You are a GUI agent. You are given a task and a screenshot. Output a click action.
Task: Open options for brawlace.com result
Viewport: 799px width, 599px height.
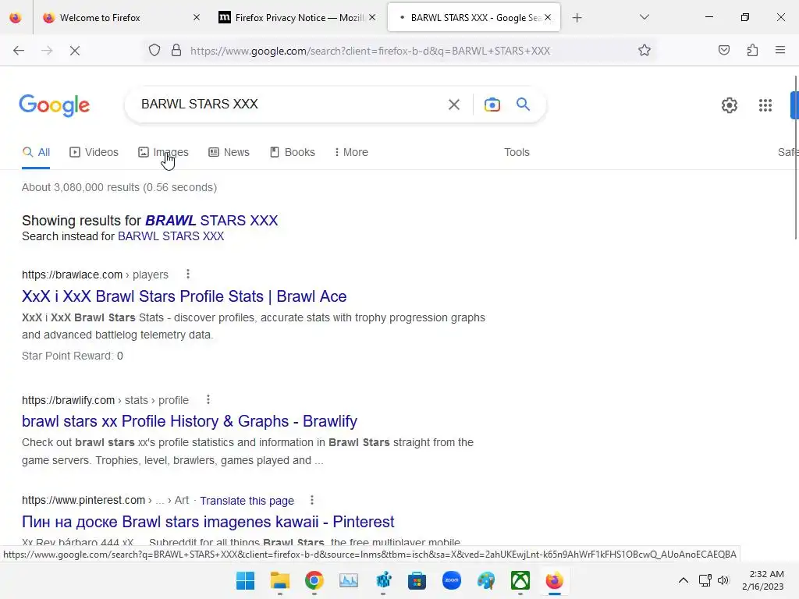[188, 274]
